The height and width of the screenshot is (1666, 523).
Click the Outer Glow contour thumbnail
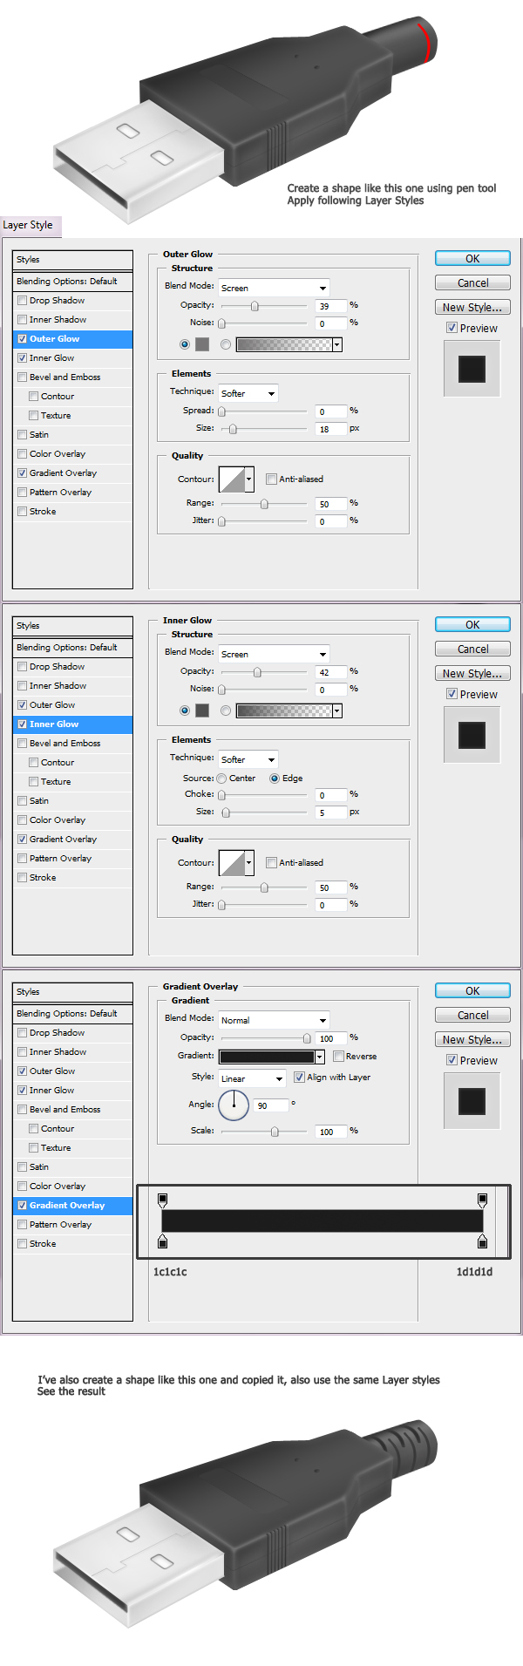click(232, 479)
